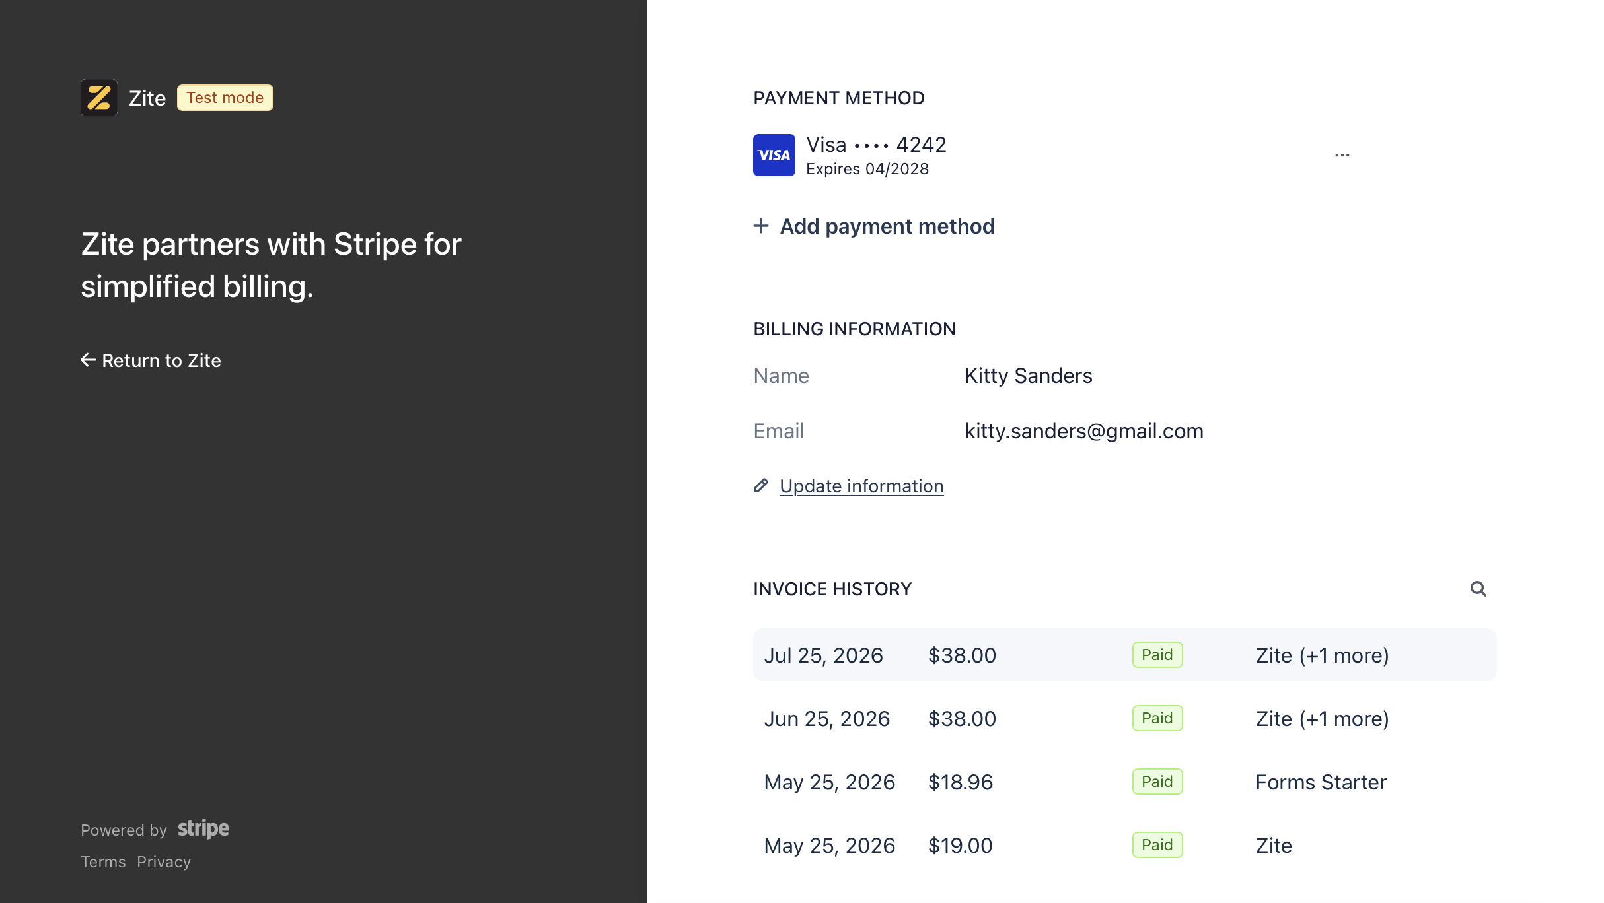Open the Terms link
Image resolution: width=1604 pixels, height=903 pixels.
click(103, 862)
